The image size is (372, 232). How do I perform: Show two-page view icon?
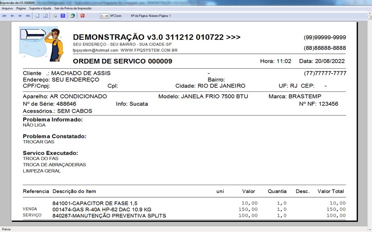(x=45, y=16)
